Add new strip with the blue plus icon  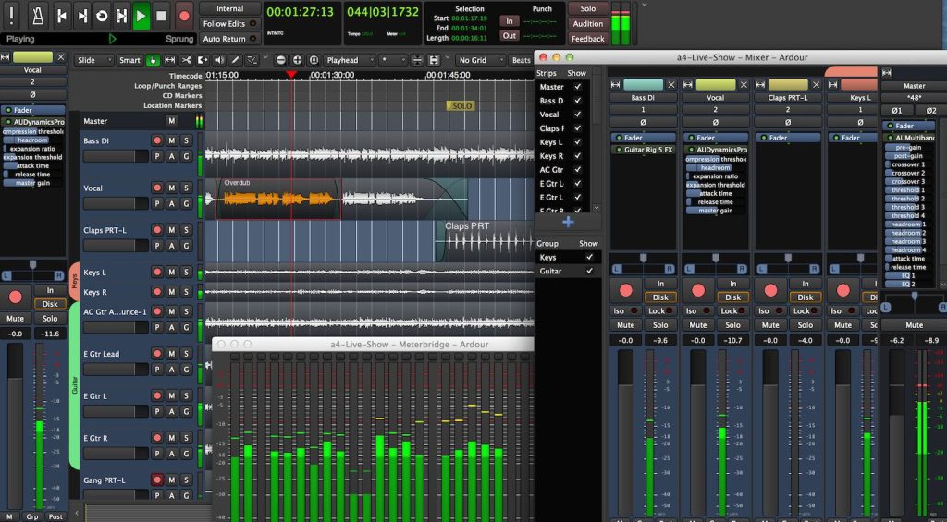[568, 222]
